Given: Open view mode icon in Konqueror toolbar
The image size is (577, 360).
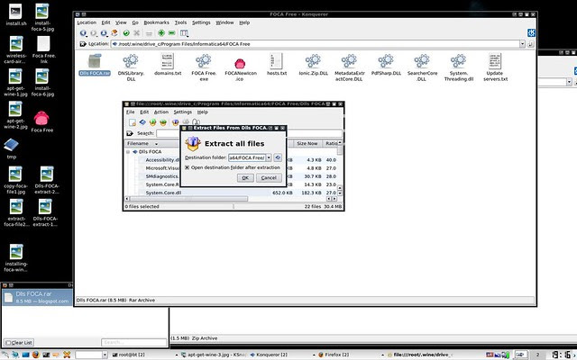Looking at the screenshot, I should click(x=184, y=33).
